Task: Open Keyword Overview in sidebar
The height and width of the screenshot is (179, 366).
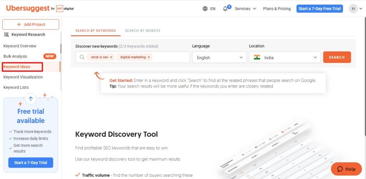Action: coord(20,46)
